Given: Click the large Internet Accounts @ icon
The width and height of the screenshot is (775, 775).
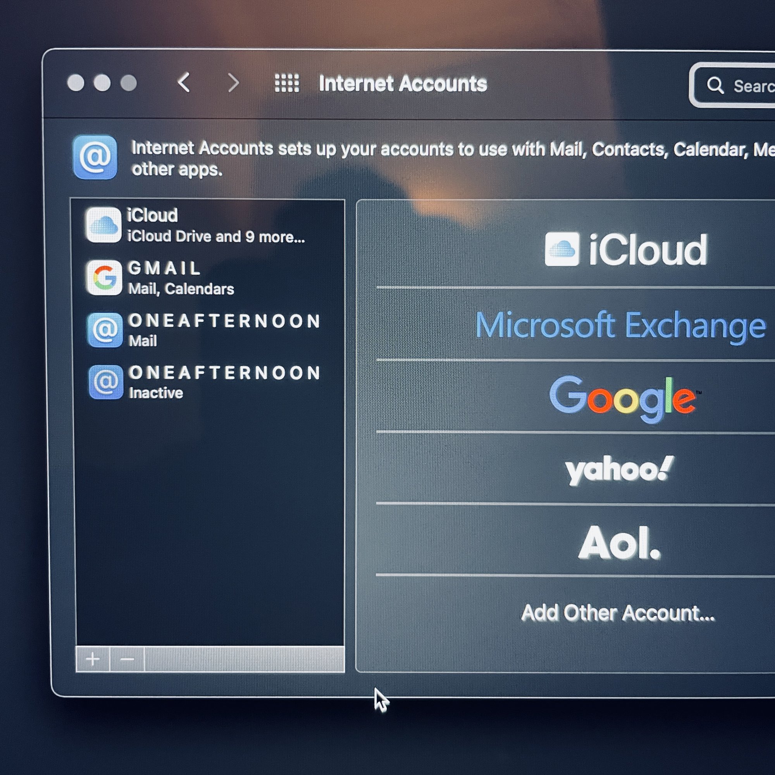Looking at the screenshot, I should click(x=95, y=157).
